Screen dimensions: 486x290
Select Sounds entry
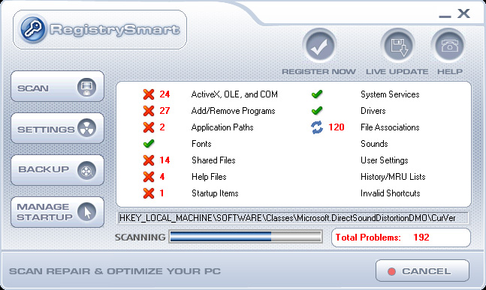tap(374, 144)
